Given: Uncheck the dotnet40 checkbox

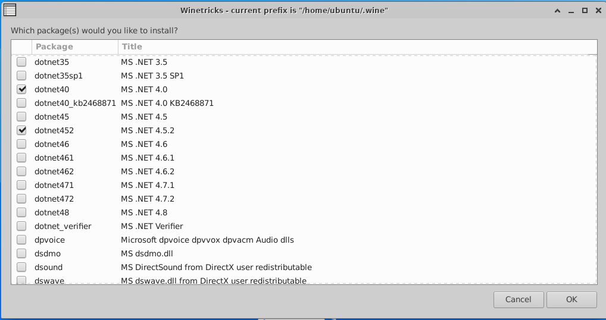Looking at the screenshot, I should pos(21,89).
